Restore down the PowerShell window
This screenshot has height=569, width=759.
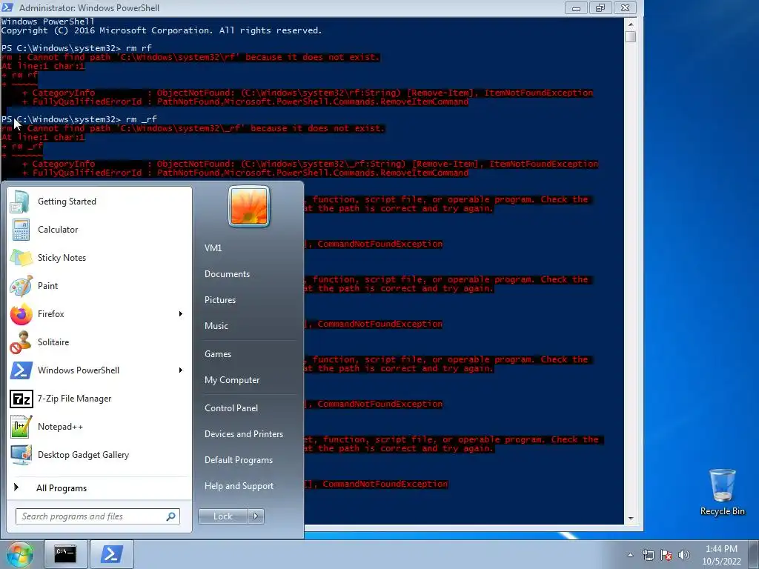[600, 8]
